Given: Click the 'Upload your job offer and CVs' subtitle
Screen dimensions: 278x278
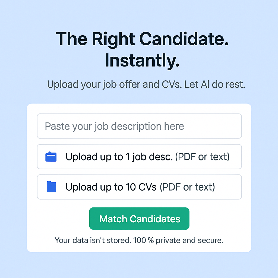Looking at the screenshot, I should pos(115,85).
